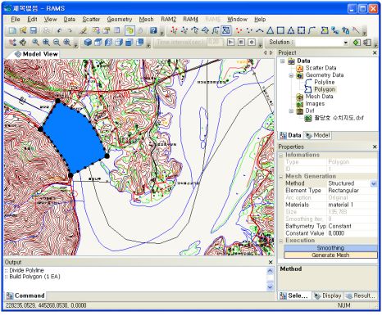Screen dimensions: 382x316
Task: Click the Save floppy disk icon
Action: [34, 30]
